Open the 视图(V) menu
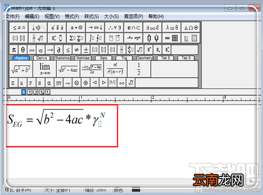The width and height of the screenshot is (263, 195). coord(52,16)
